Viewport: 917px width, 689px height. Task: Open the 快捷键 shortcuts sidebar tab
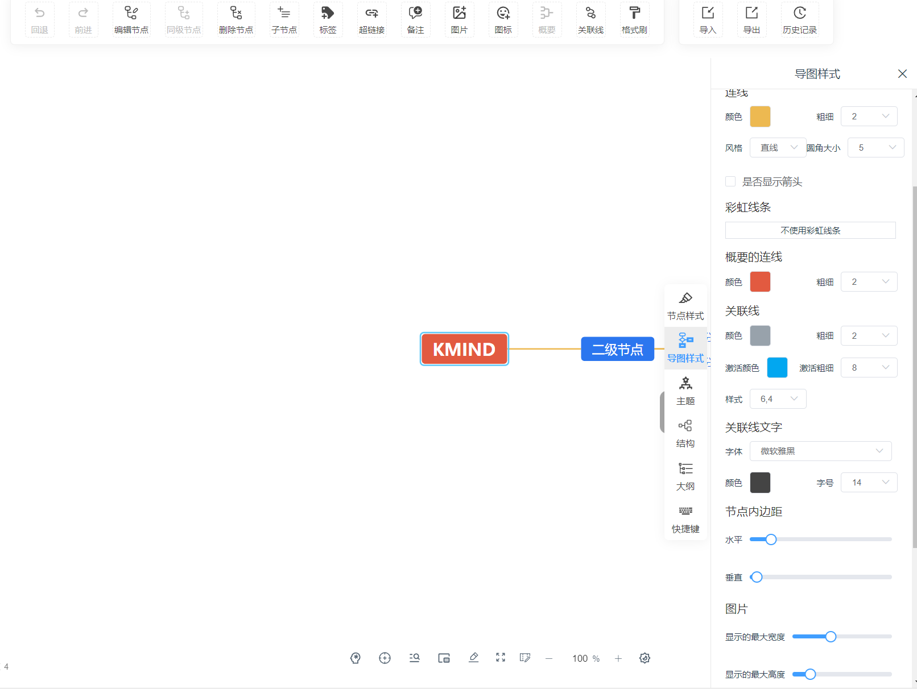(685, 519)
